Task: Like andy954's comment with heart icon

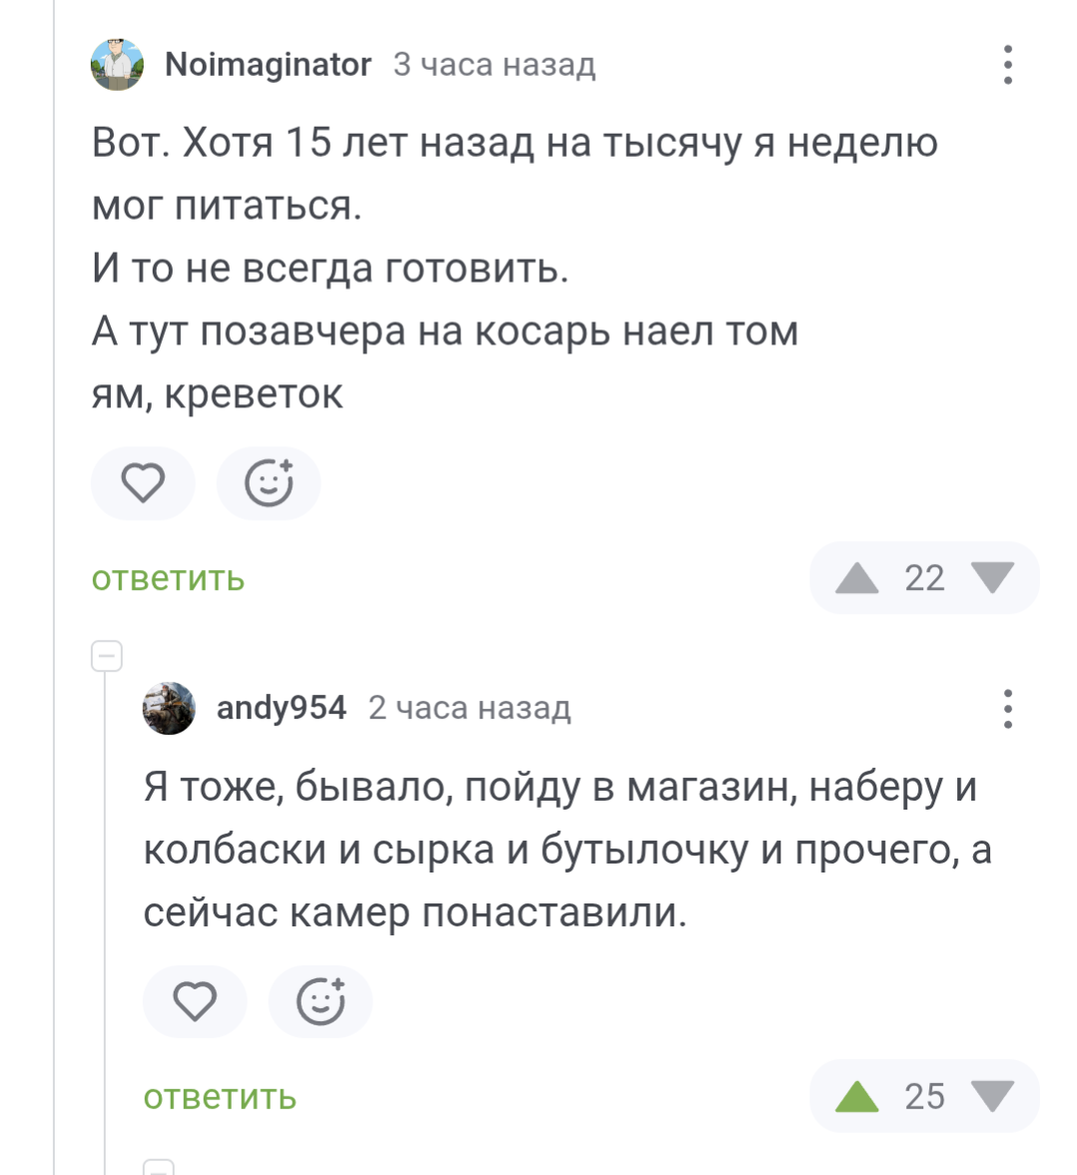Action: [x=195, y=1001]
